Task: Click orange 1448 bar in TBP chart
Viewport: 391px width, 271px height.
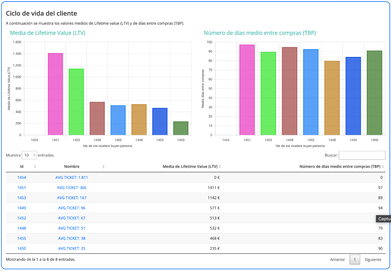Action: (x=332, y=98)
